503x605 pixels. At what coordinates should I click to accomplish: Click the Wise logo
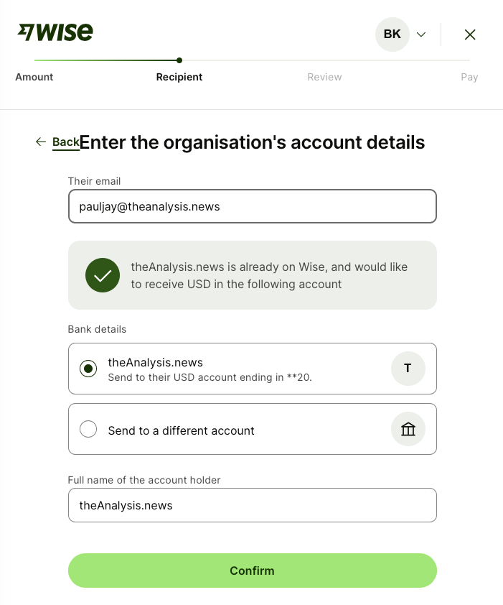(x=55, y=33)
